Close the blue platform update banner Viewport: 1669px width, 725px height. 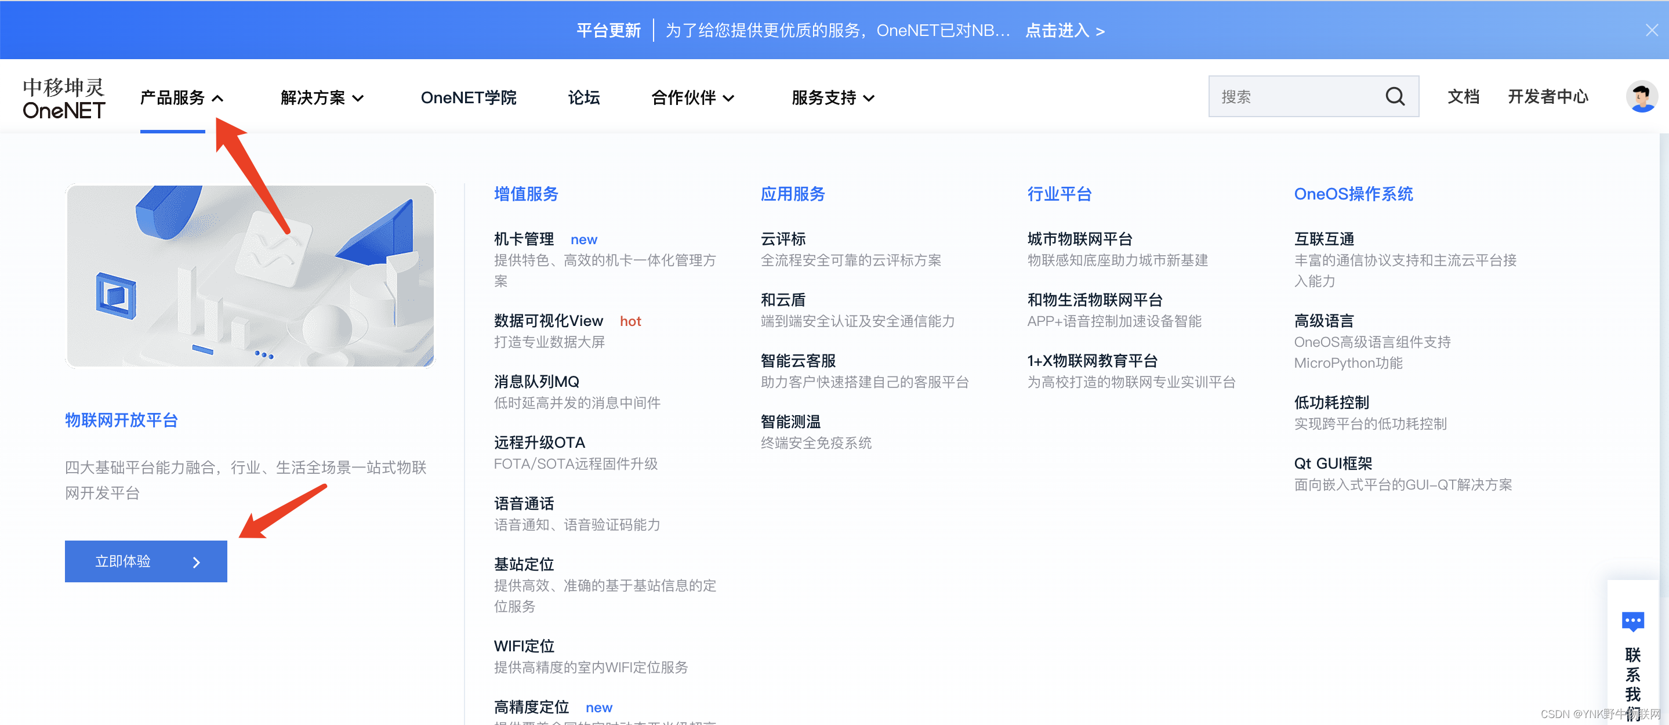(1651, 30)
